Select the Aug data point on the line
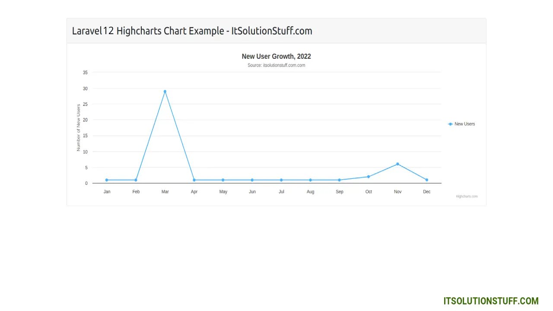 (x=310, y=180)
